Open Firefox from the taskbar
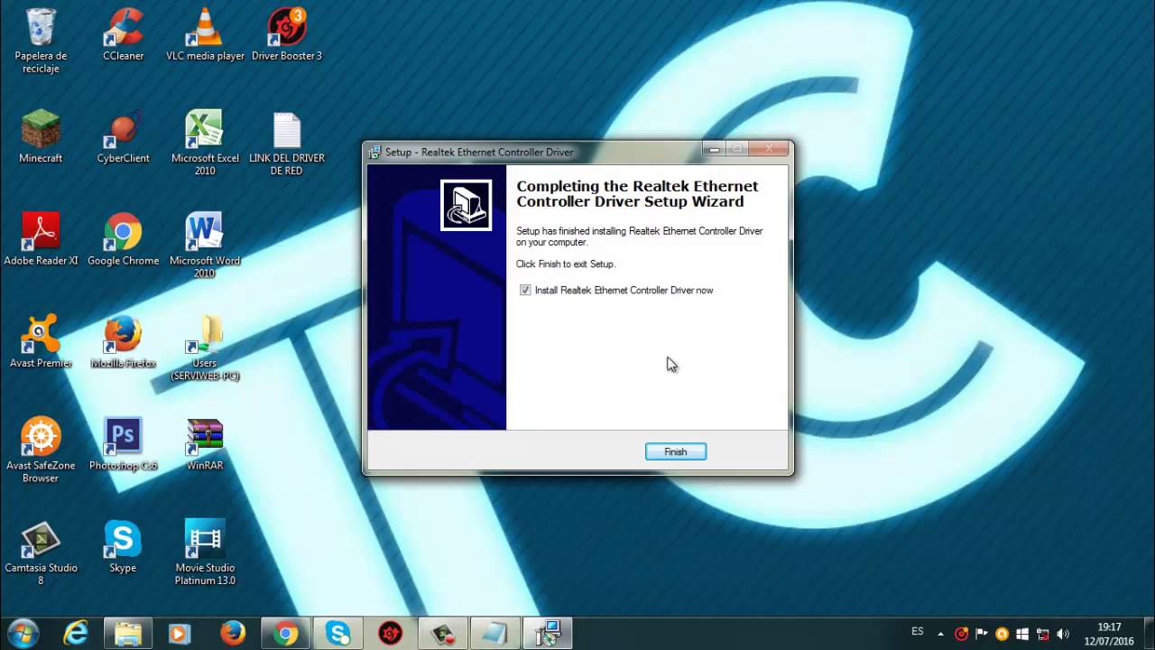Image resolution: width=1155 pixels, height=650 pixels. [233, 634]
